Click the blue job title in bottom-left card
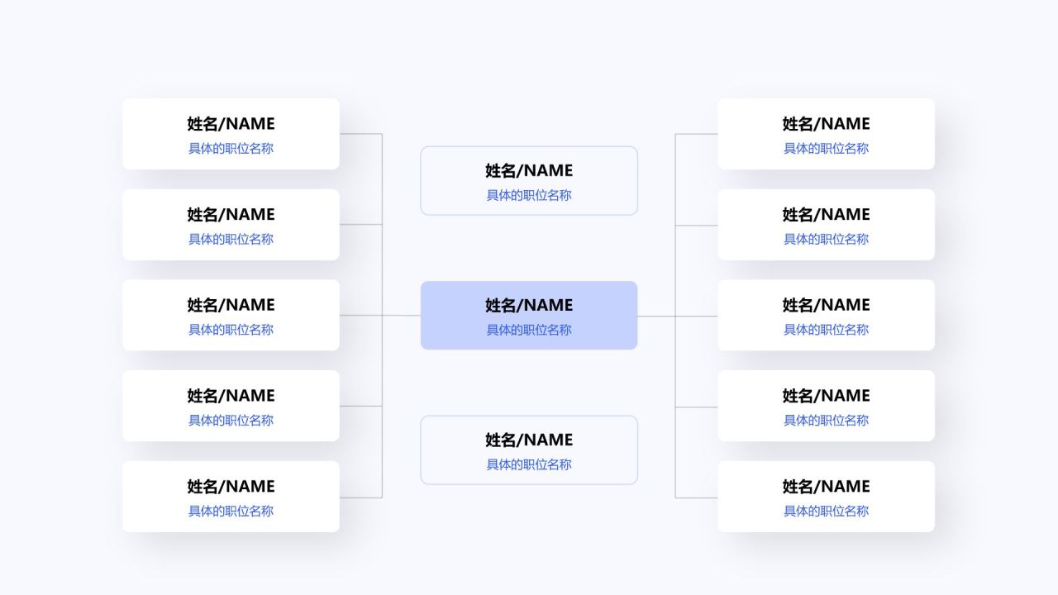Image resolution: width=1058 pixels, height=595 pixels. point(231,511)
